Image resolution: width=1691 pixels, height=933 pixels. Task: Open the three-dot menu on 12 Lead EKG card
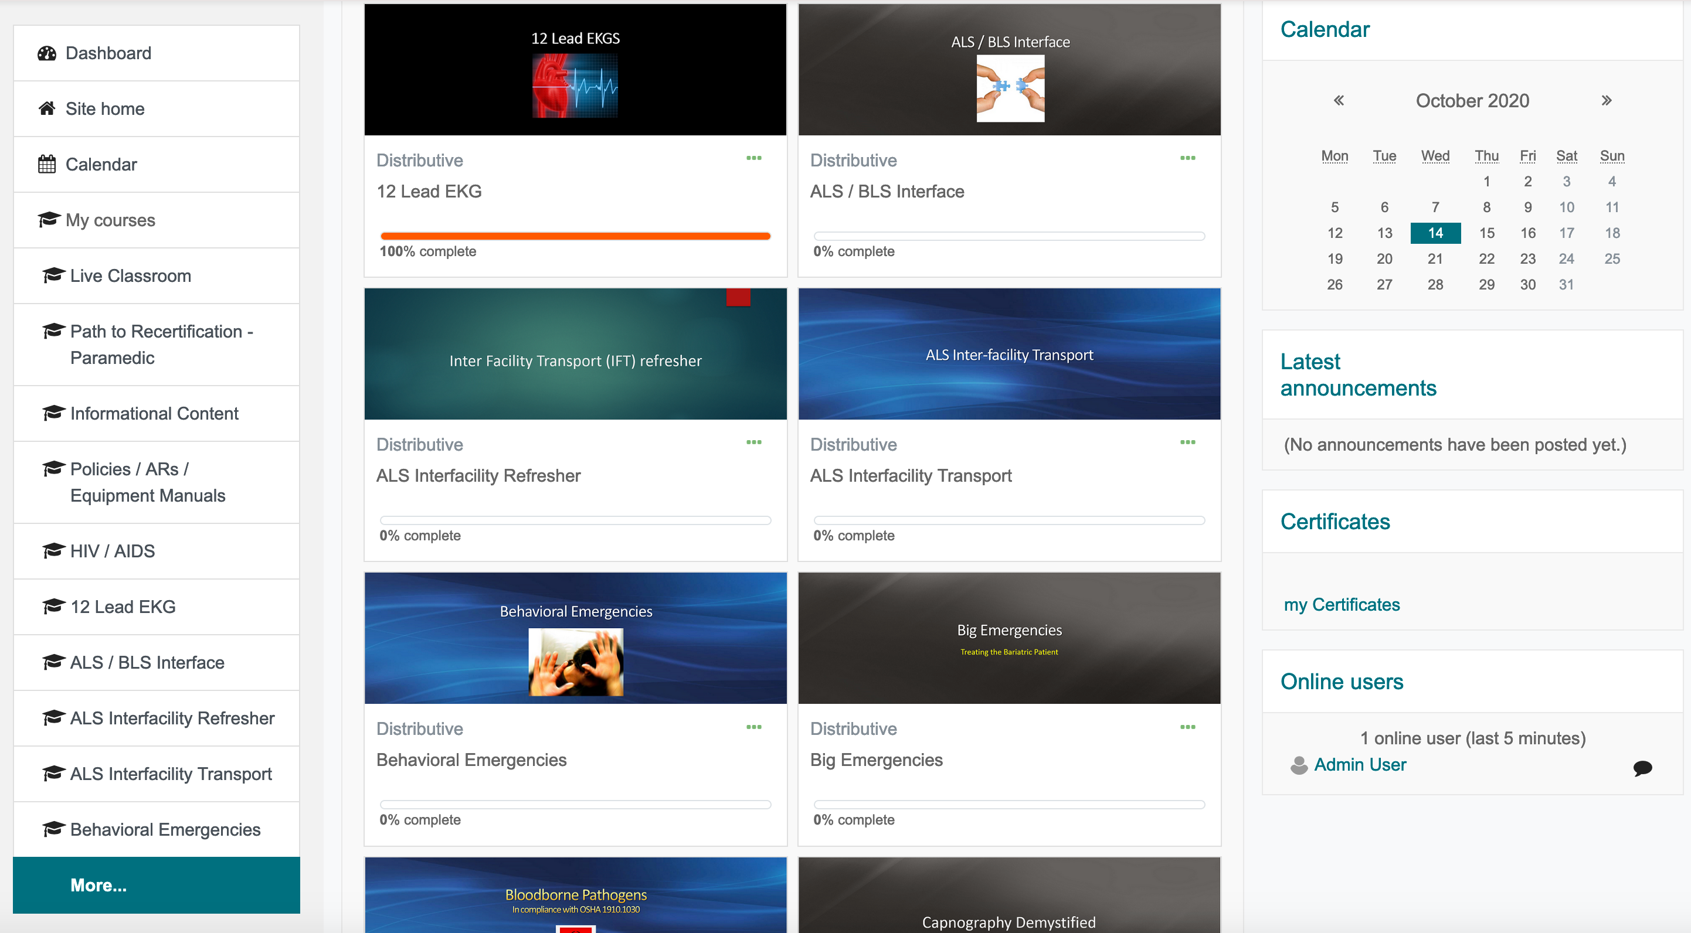click(753, 158)
